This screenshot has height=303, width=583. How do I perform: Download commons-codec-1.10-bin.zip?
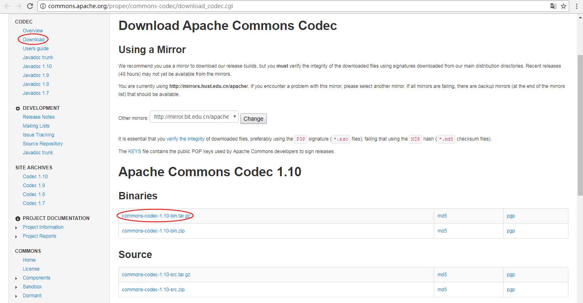[153, 231]
